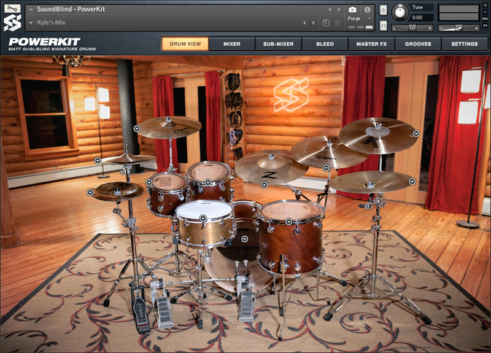Viewport: 491px width, 353px height.
Task: Click the wrench icon for instrument options
Action: pos(12,9)
